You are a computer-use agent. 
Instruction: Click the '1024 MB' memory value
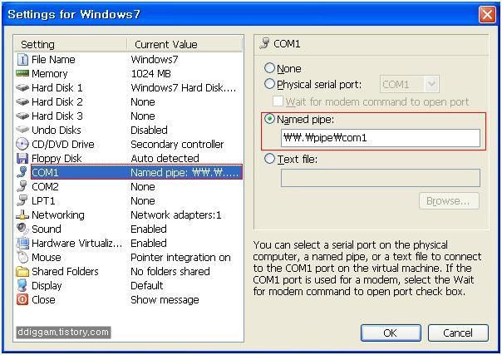pos(150,74)
